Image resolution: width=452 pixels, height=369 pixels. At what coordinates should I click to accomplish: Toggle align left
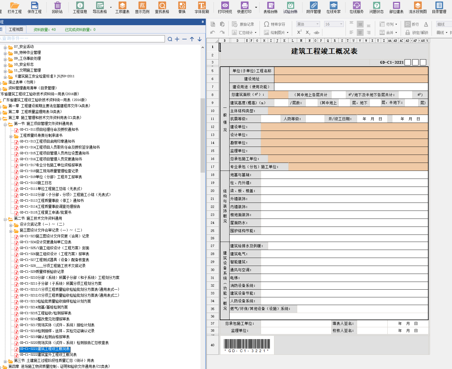click(351, 33)
